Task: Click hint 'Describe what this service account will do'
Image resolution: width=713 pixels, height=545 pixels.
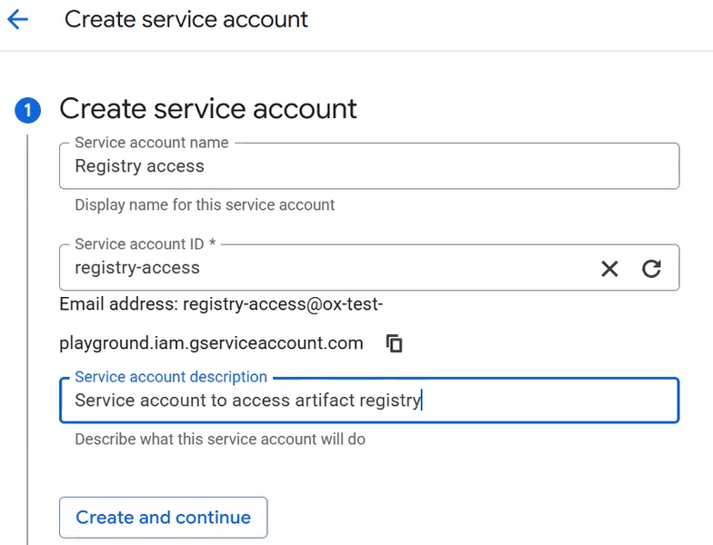Action: tap(220, 440)
